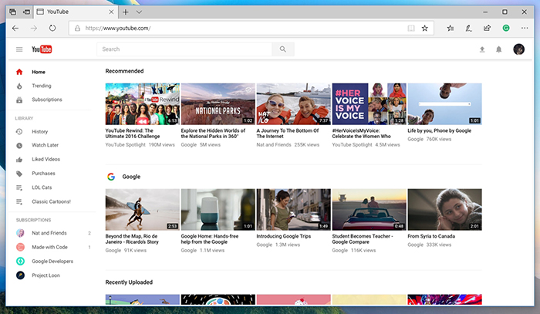Open National Parks video thumbnail
540x314 pixels.
[x=218, y=104]
